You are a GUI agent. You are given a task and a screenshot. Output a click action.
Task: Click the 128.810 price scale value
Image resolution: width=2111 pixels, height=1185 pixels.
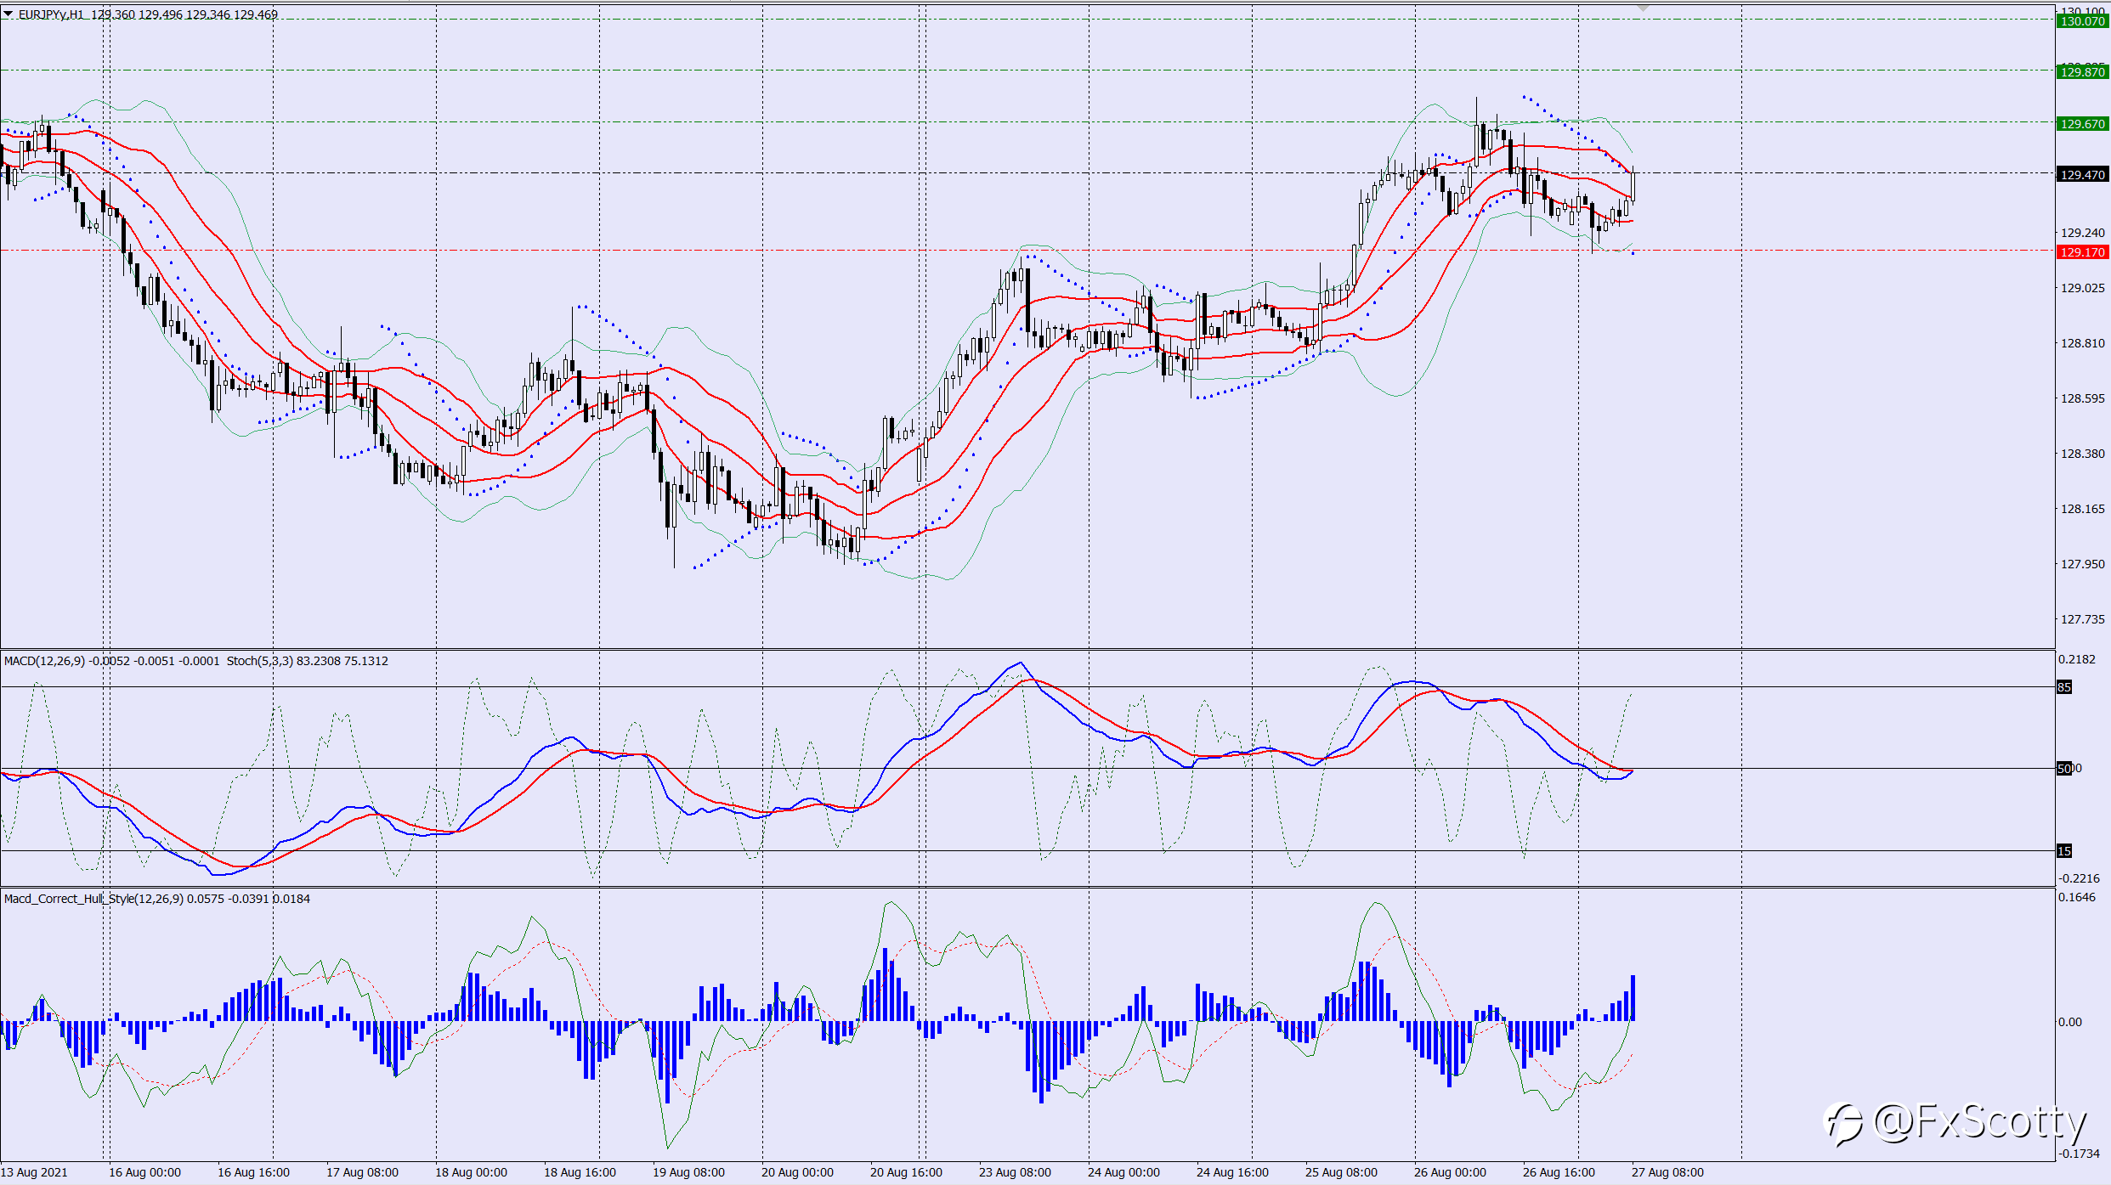(2082, 343)
